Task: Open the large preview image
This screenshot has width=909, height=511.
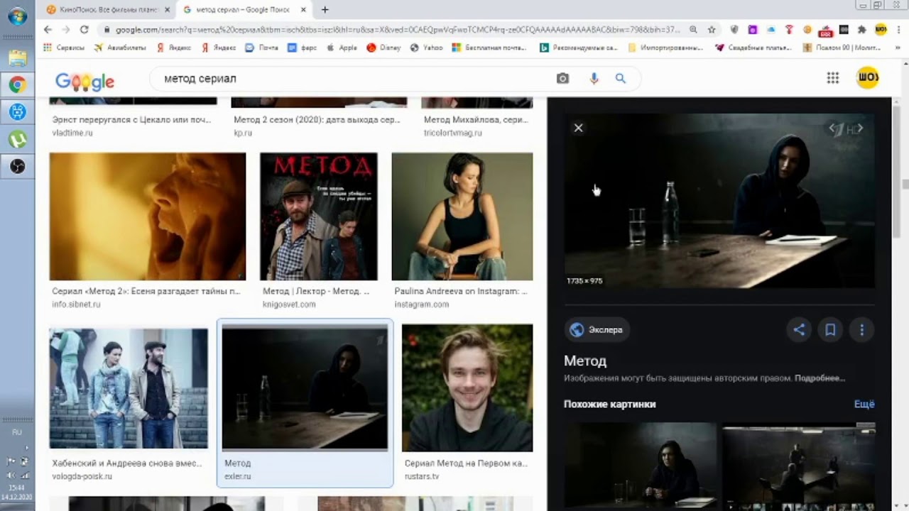Action: coord(719,201)
